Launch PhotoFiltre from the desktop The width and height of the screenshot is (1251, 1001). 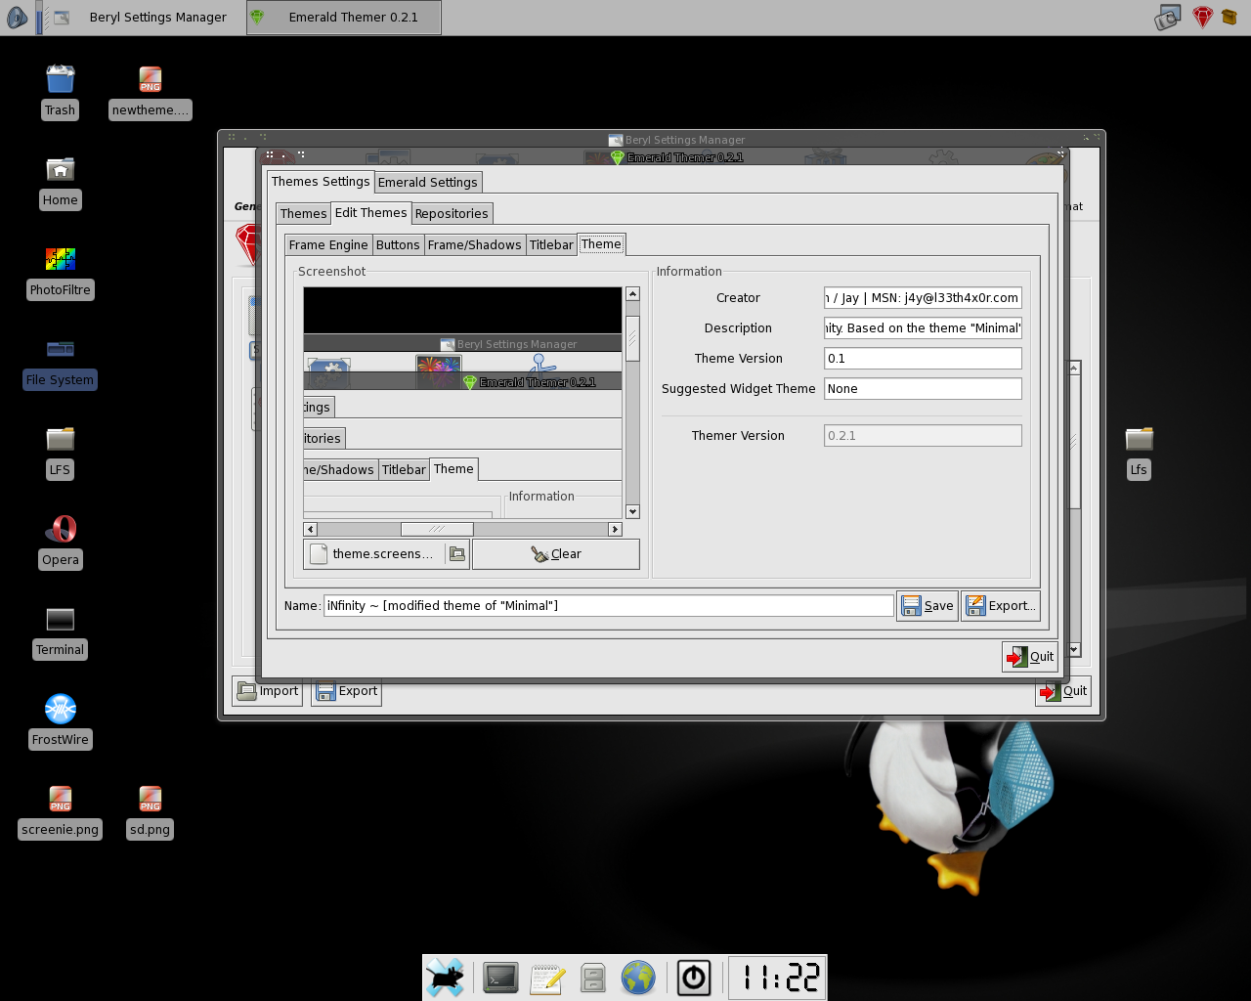(x=60, y=271)
